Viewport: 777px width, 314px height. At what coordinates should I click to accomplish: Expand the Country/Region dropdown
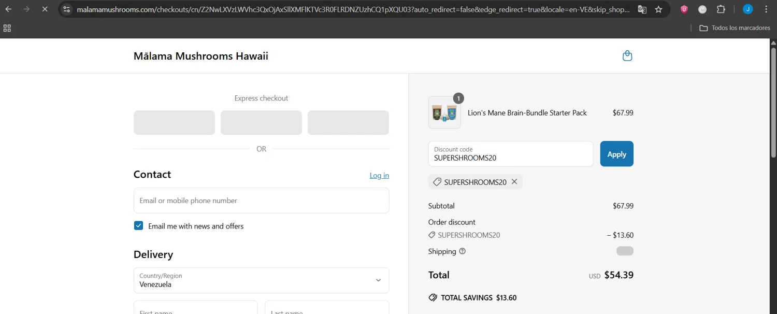click(261, 280)
